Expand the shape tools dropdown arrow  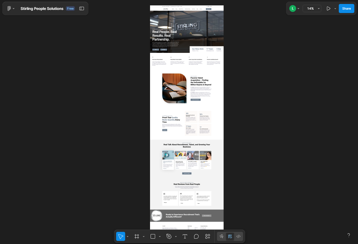point(160,236)
